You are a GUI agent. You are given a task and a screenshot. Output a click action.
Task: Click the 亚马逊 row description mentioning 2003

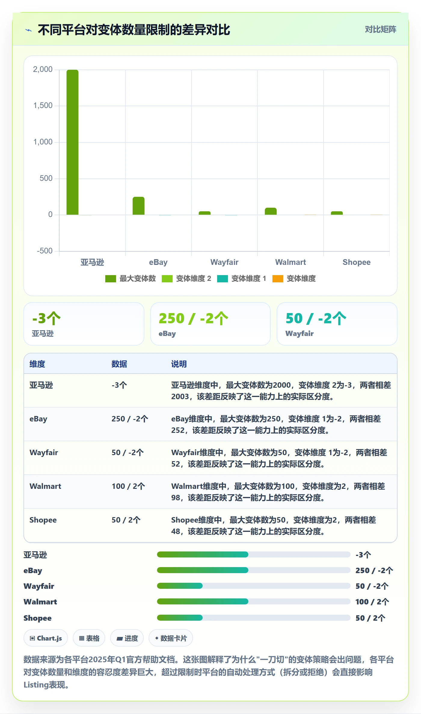[x=281, y=391]
